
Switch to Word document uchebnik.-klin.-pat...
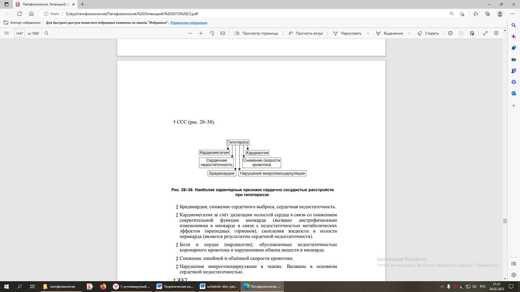[219, 287]
